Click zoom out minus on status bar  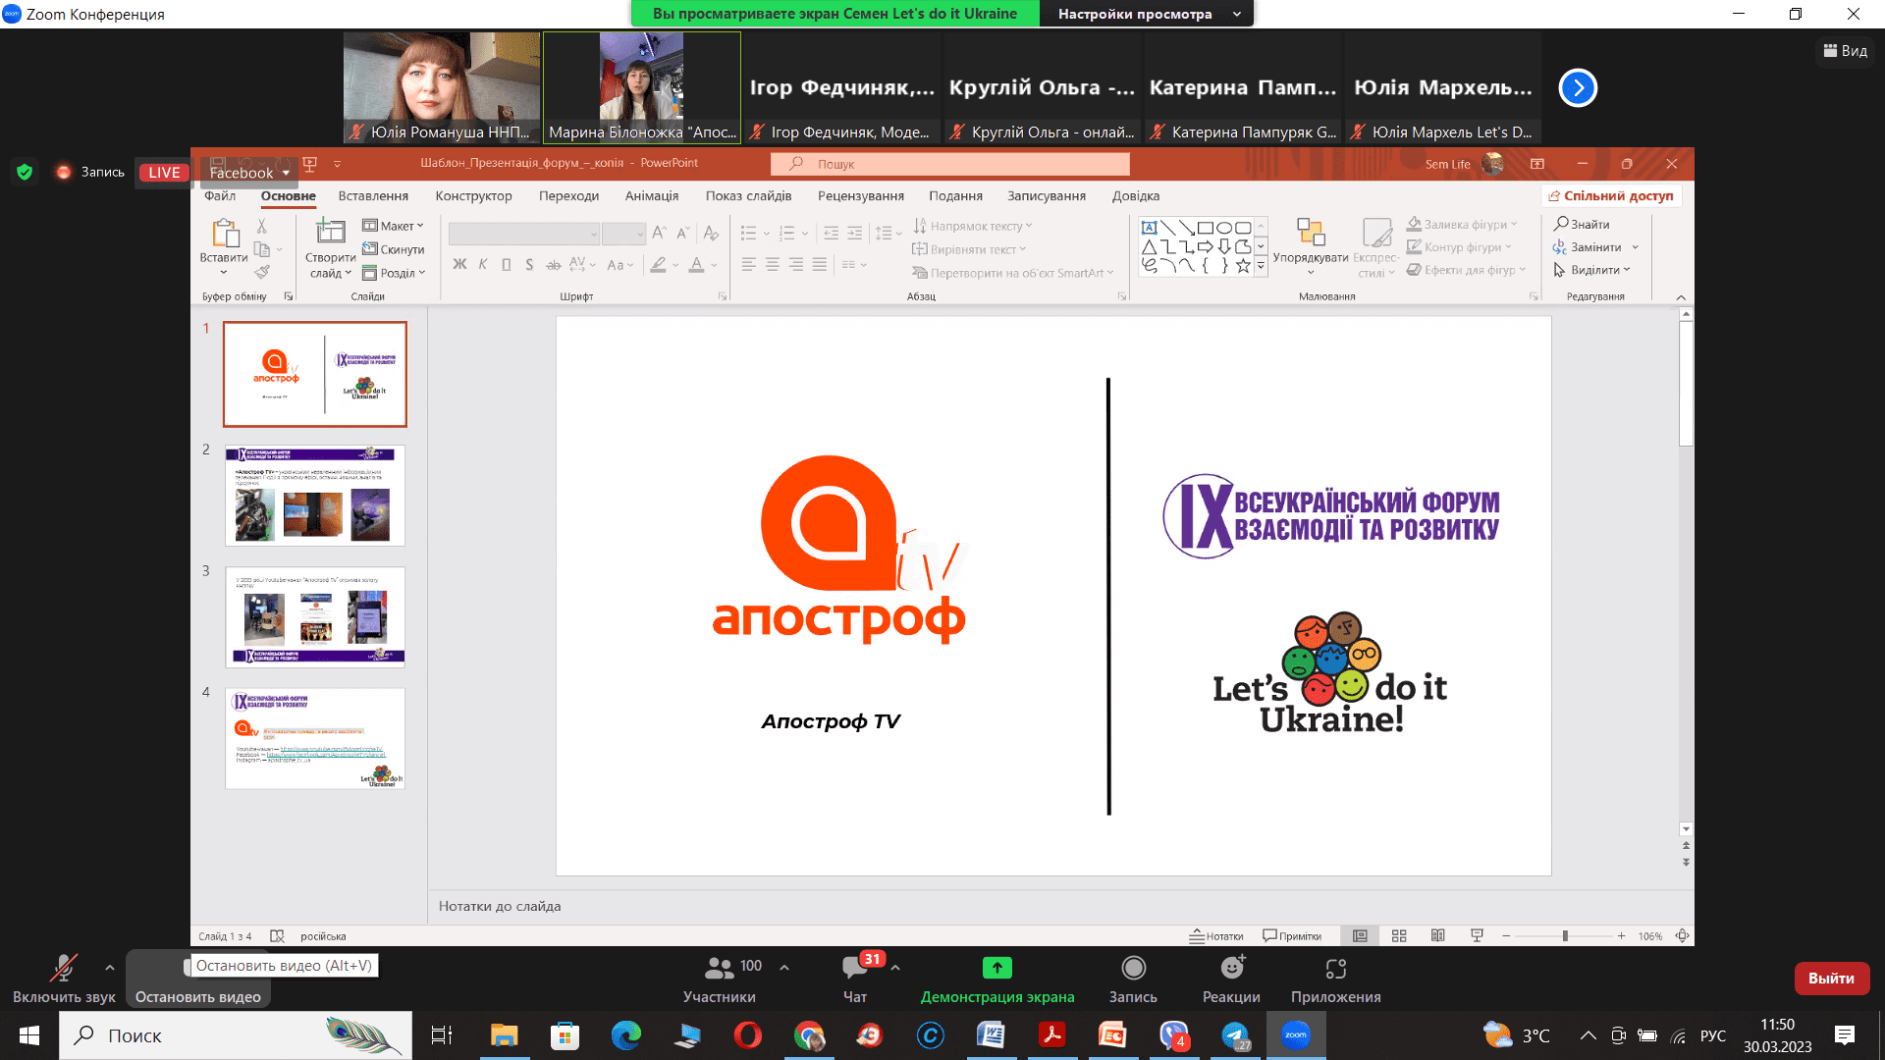pyautogui.click(x=1506, y=935)
